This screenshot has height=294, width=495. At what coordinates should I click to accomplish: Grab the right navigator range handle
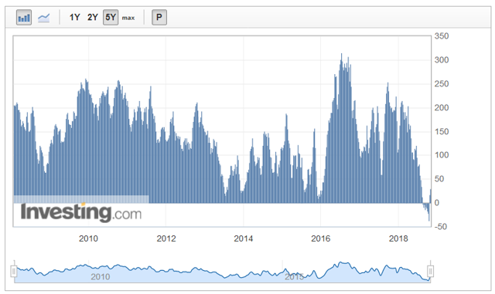pyautogui.click(x=430, y=271)
